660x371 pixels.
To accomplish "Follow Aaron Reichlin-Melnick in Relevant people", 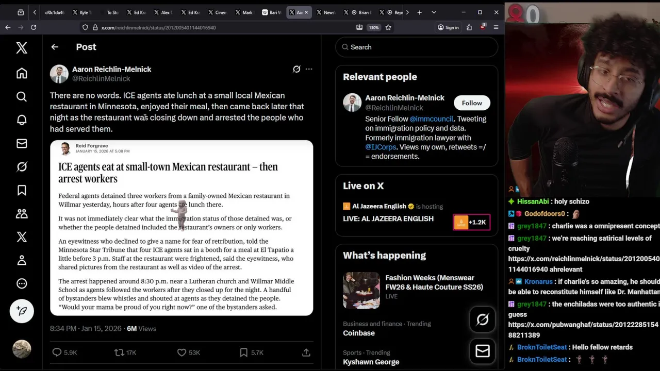I will pyautogui.click(x=472, y=103).
